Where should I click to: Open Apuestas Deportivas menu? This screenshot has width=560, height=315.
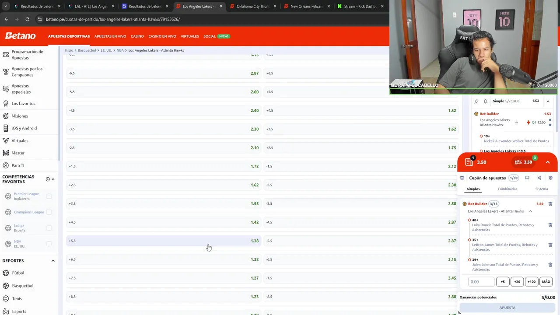point(69,36)
